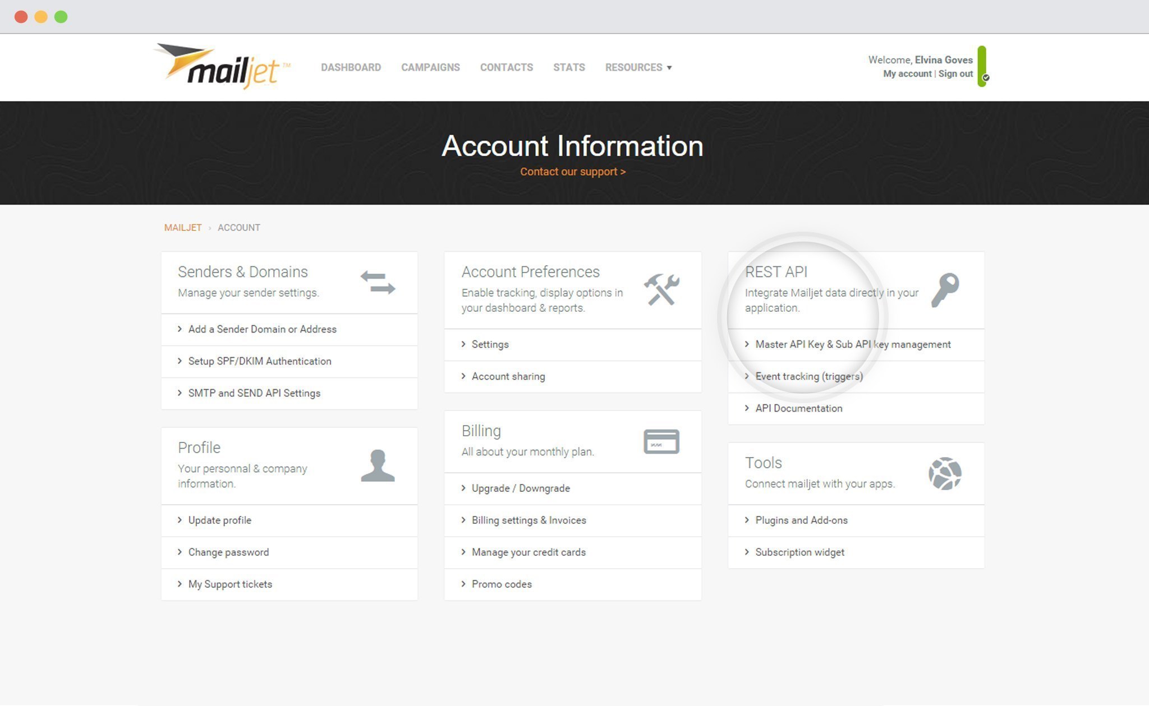The width and height of the screenshot is (1149, 706).
Task: Click the green account status indicator
Action: tap(982, 66)
